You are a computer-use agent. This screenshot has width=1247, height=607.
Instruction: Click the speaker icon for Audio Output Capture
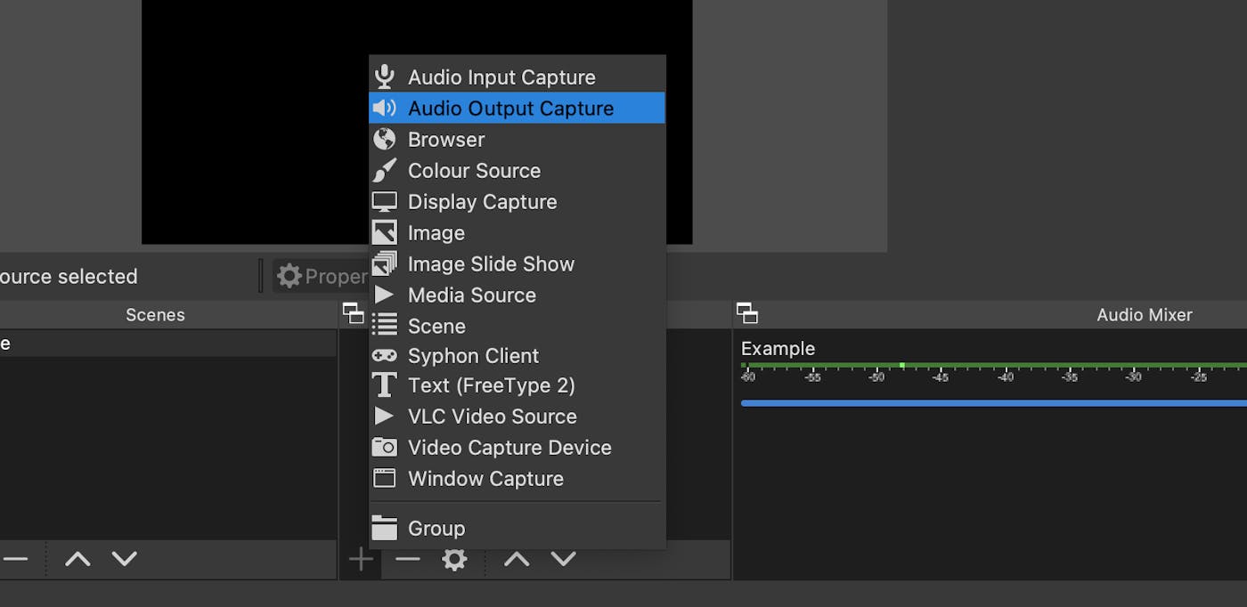(x=384, y=109)
